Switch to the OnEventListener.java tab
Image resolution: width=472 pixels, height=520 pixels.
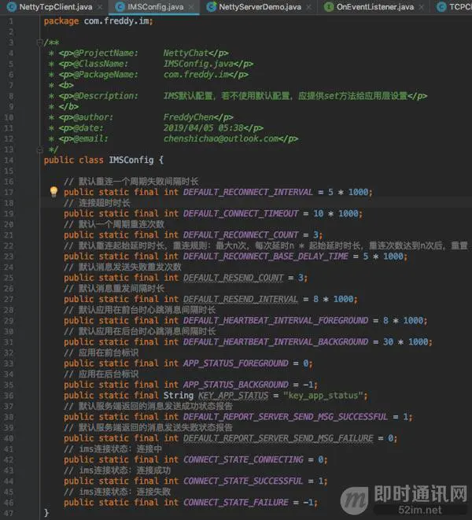pyautogui.click(x=374, y=6)
